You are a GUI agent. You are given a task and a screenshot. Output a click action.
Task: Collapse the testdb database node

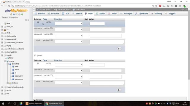click(x=2, y=55)
